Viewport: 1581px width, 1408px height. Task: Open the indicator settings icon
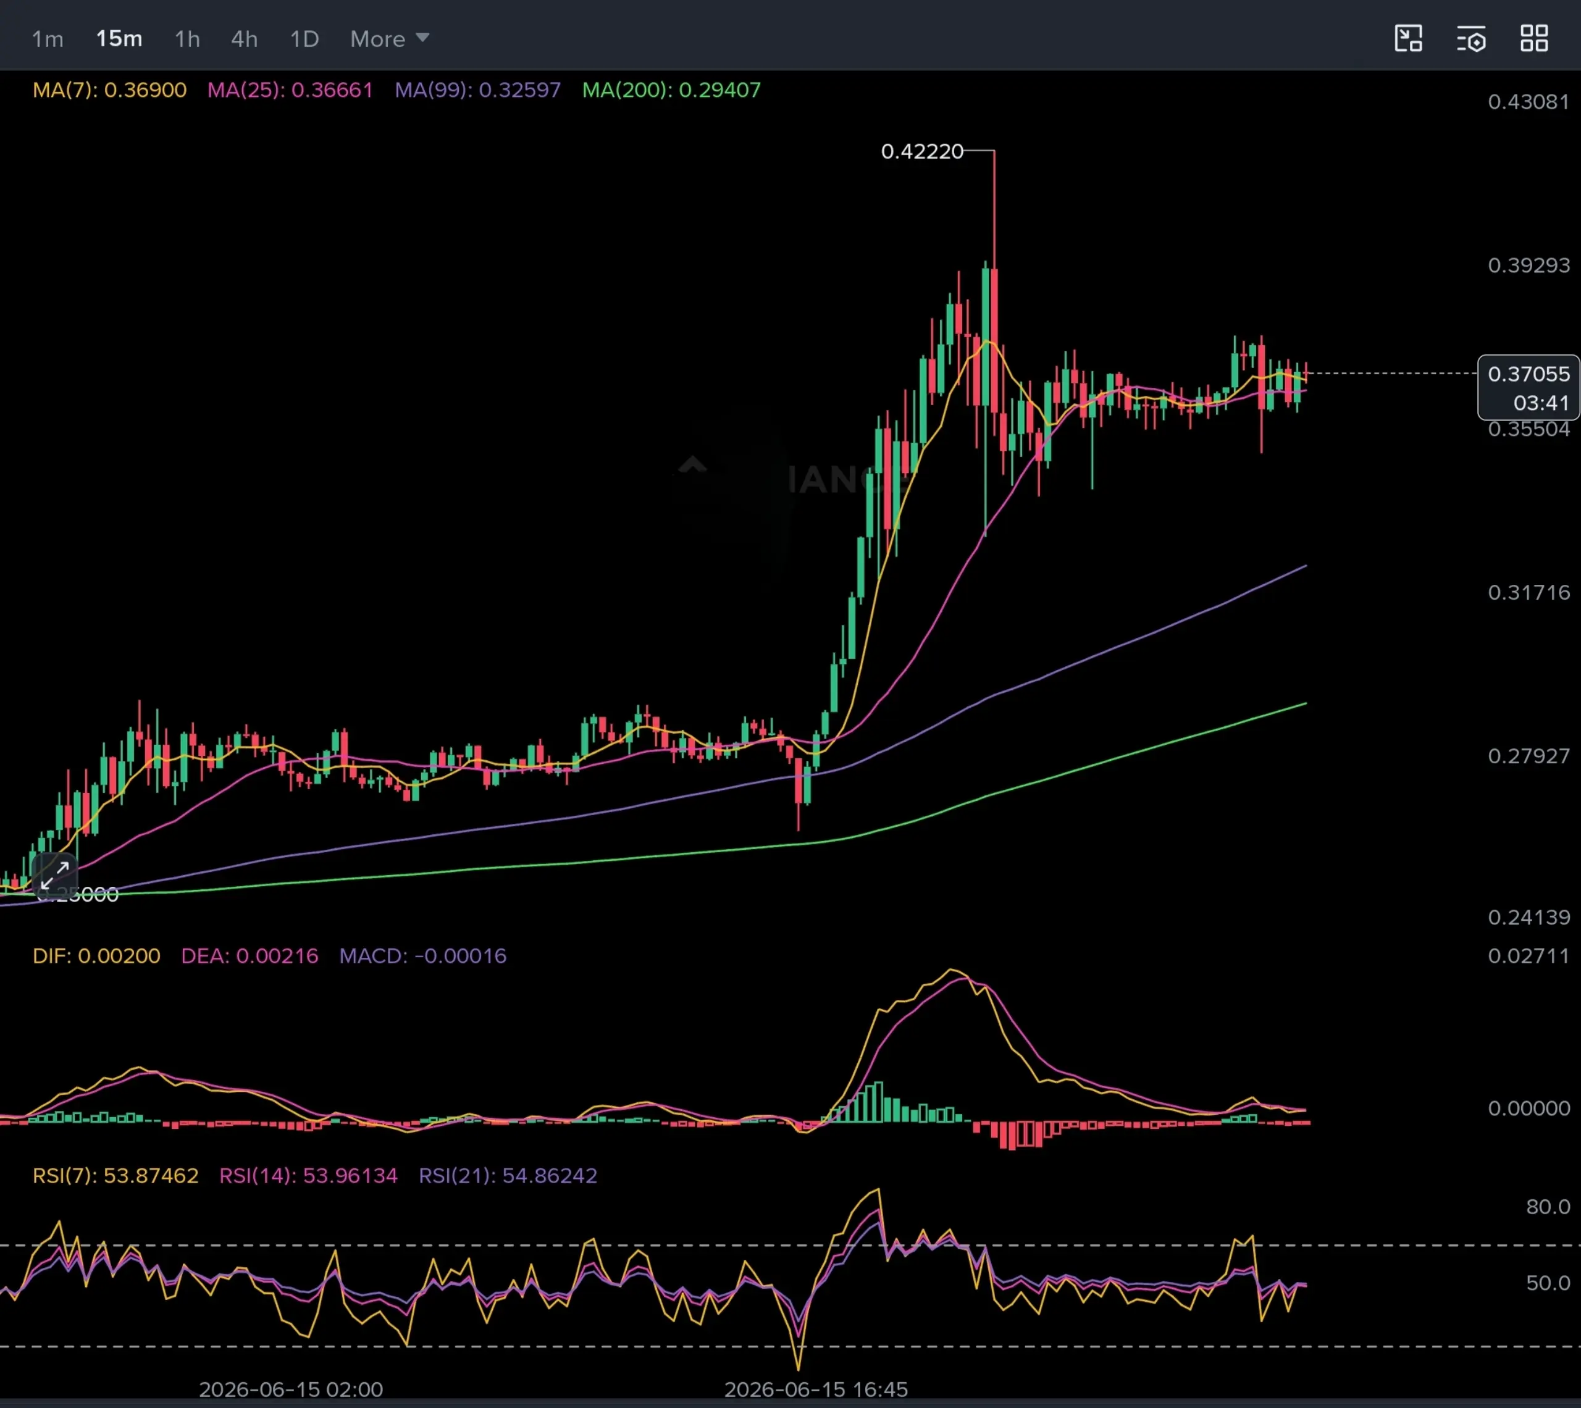click(x=1471, y=39)
